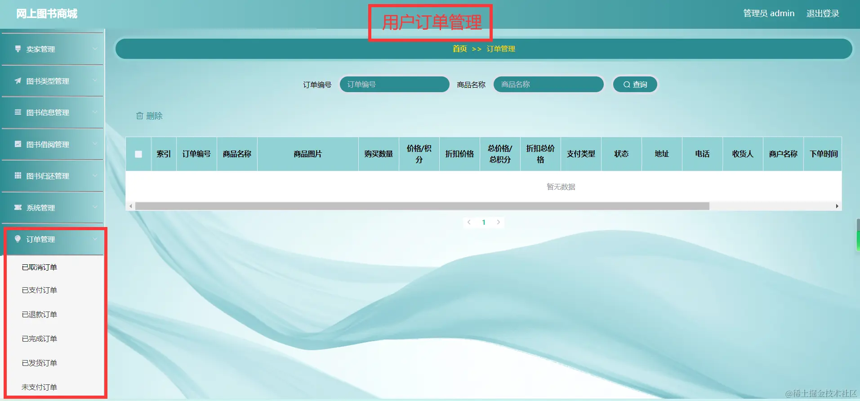Click the 管理员 admin account label
Viewport: 860px width, 401px height.
tap(769, 13)
